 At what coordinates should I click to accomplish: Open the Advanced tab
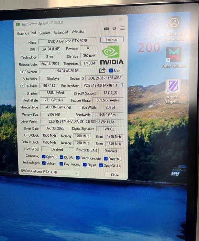61,32
